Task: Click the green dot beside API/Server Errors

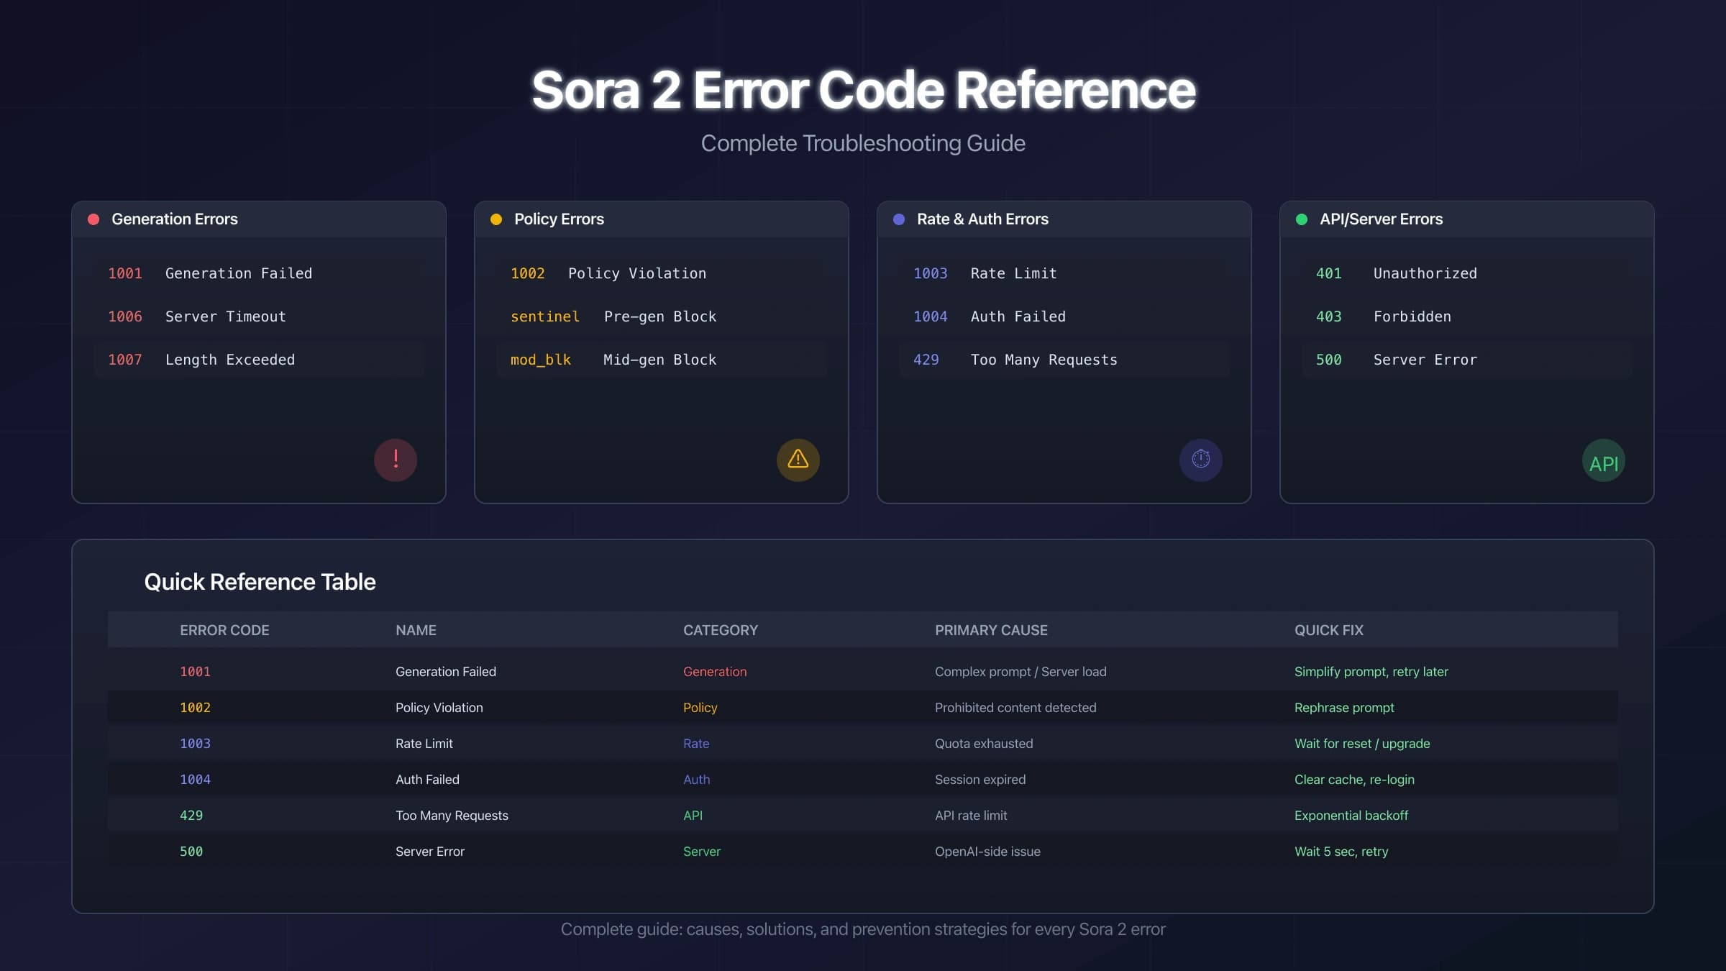Action: (x=1302, y=219)
